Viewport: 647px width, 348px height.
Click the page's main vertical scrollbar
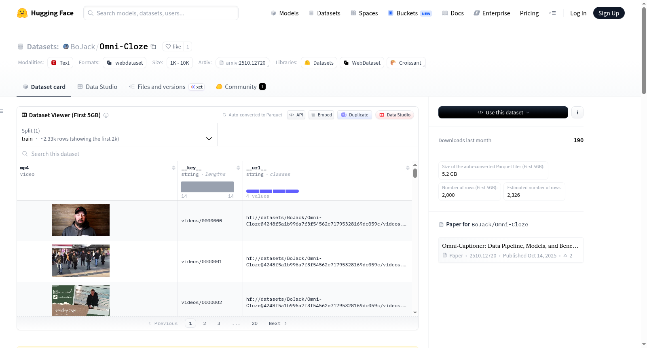[644, 51]
